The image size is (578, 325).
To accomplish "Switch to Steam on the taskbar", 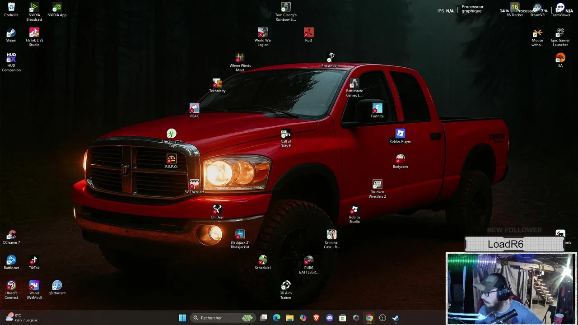I will tap(396, 318).
